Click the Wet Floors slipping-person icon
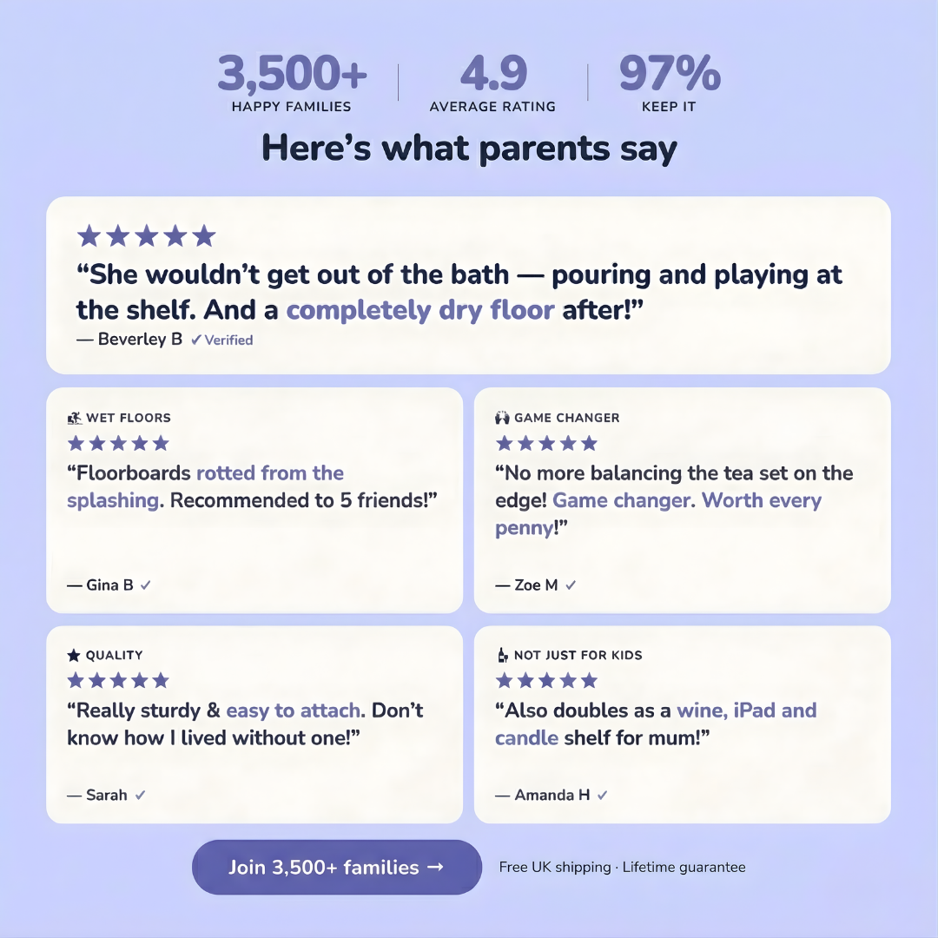The image size is (938, 938). (x=74, y=418)
